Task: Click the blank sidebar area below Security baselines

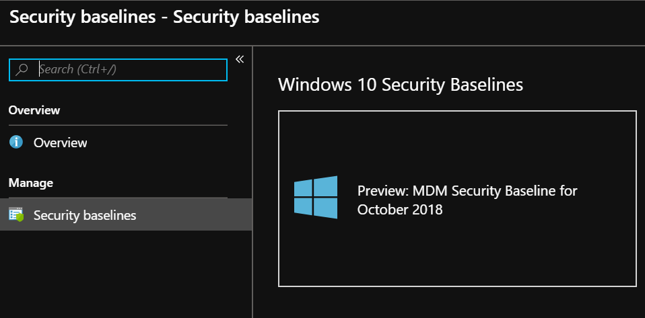Action: point(121,276)
